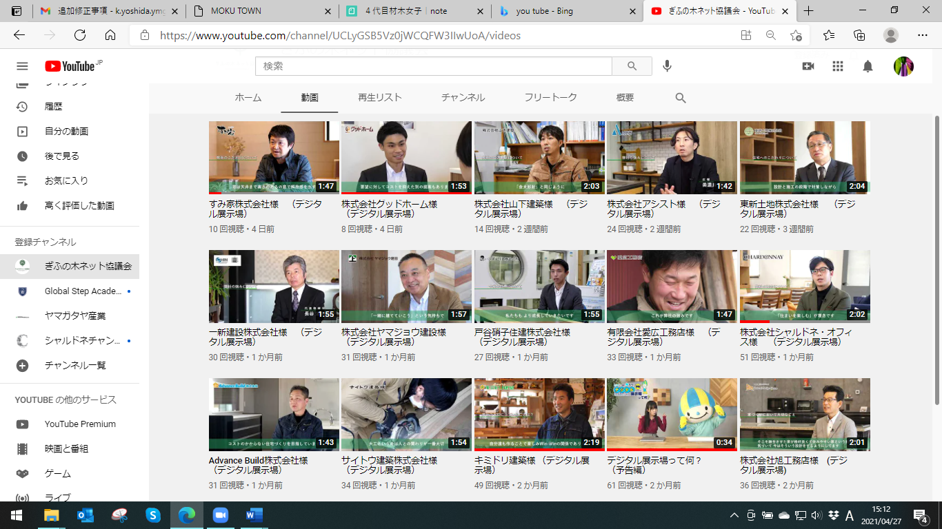Click the magnifier search submit button

(632, 66)
